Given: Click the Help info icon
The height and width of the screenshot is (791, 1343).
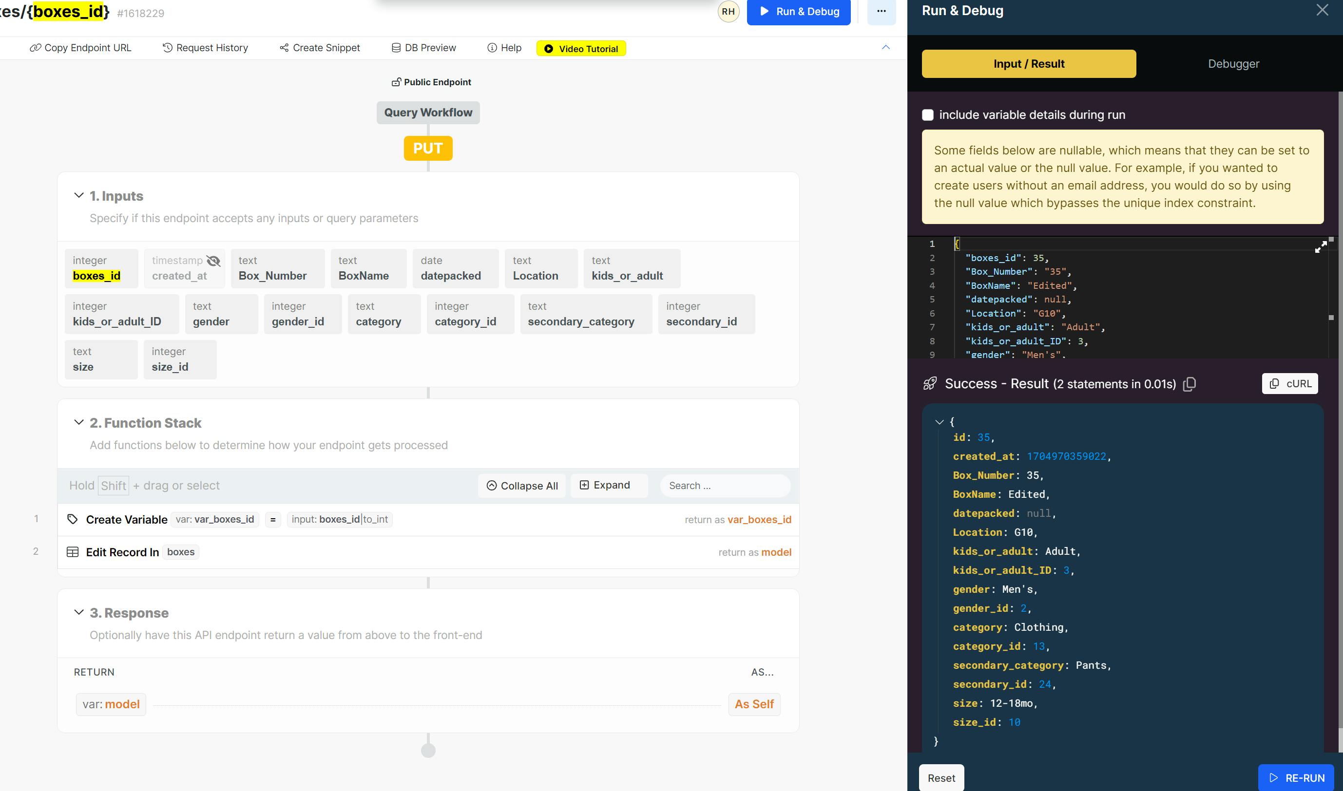Looking at the screenshot, I should click(x=492, y=48).
